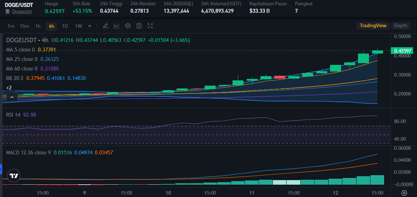Click the RSI value 92.98
Viewport: 417px width, 197px height.
pos(30,115)
